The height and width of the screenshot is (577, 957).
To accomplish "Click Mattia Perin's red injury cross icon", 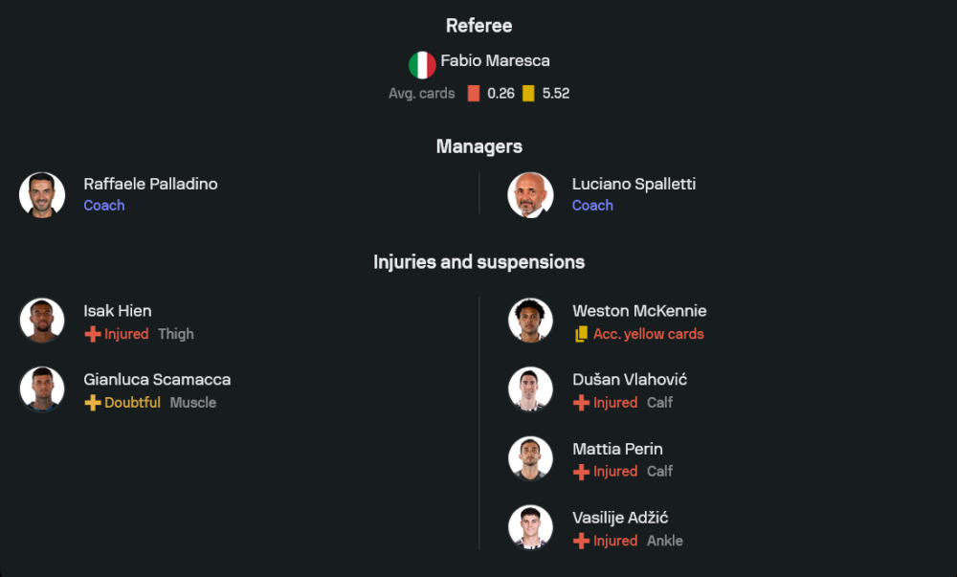I will pyautogui.click(x=581, y=472).
